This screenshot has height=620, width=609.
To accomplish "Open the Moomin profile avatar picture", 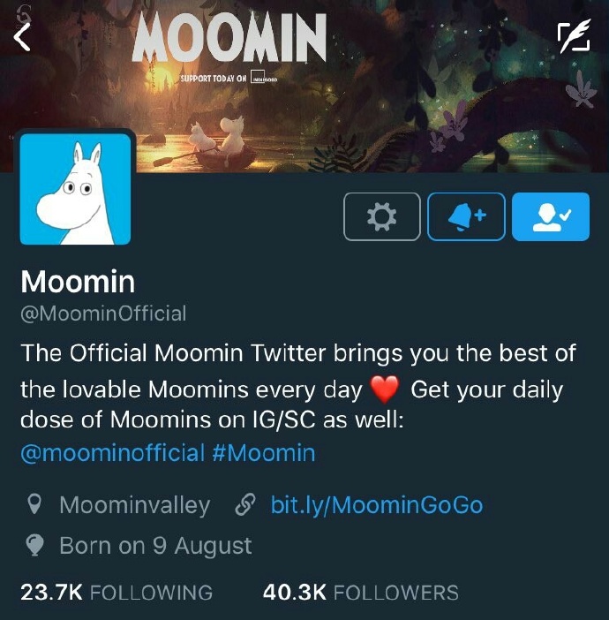I will pos(76,189).
